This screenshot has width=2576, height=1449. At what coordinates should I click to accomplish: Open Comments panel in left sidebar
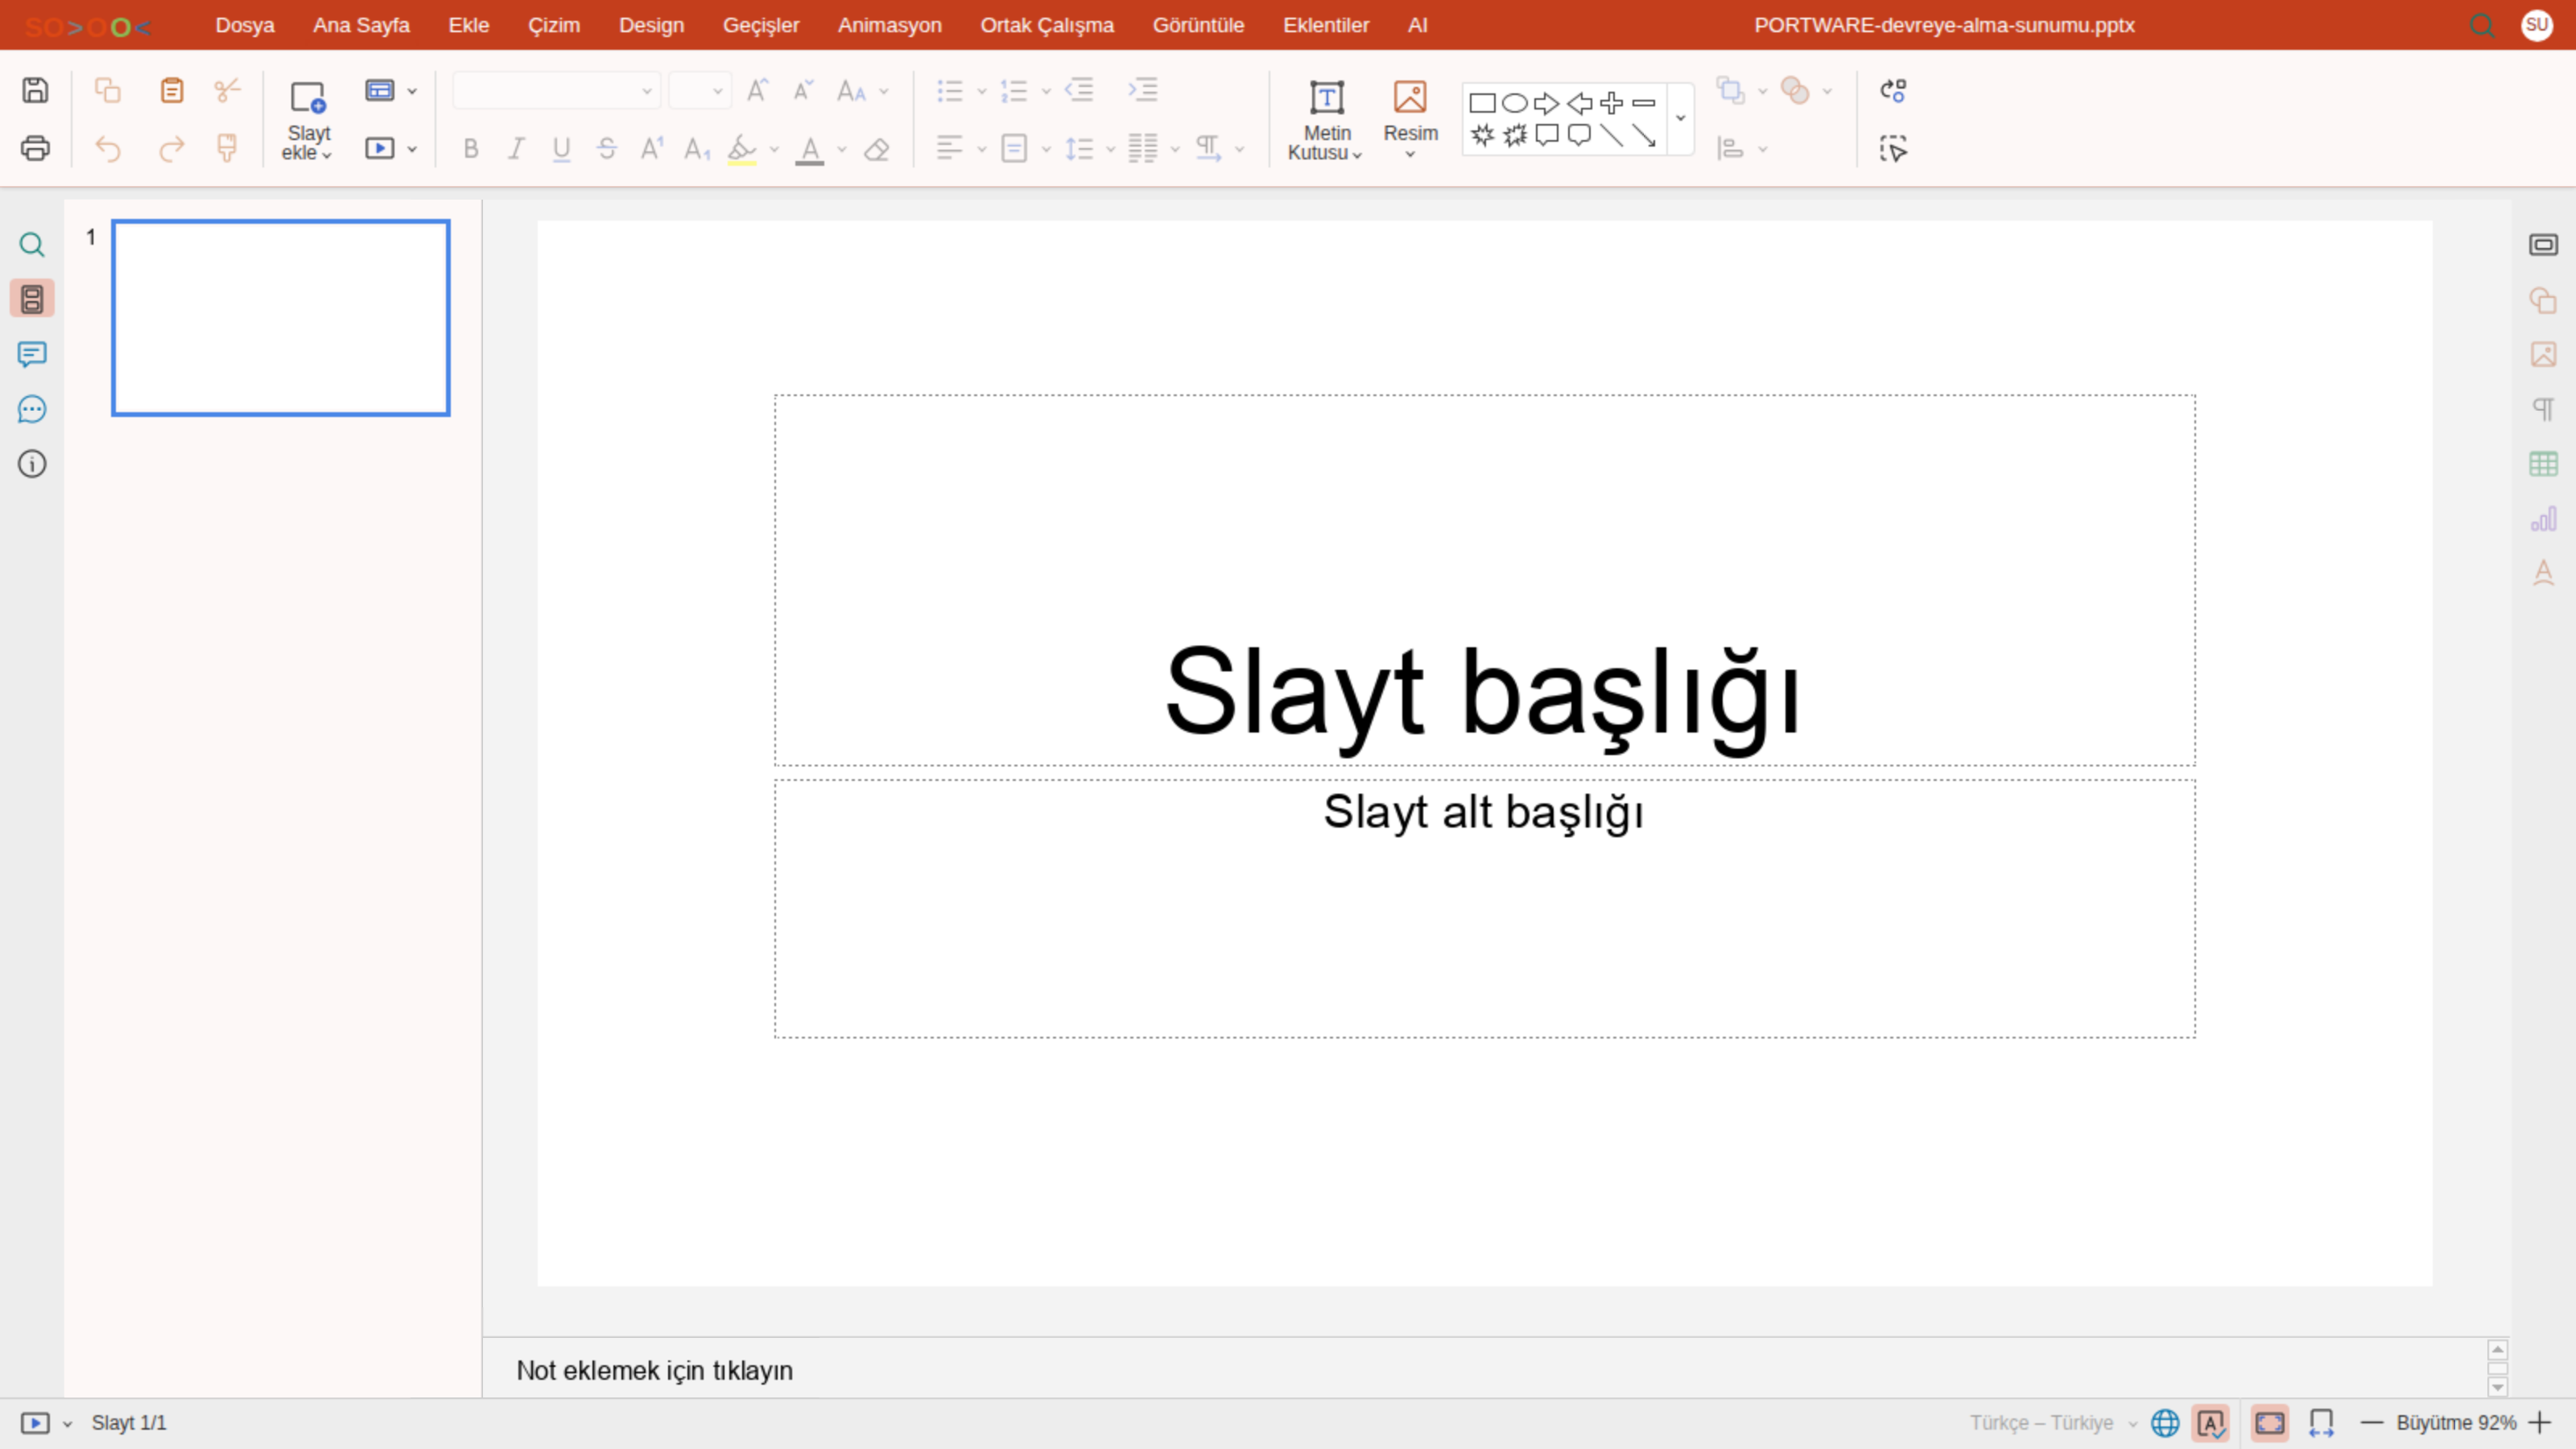point(32,354)
